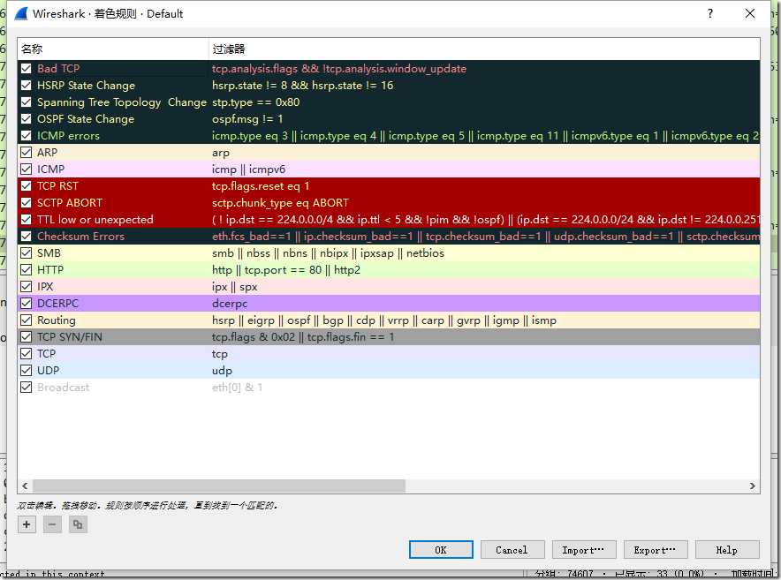Click the filter 'tcp.flags.reset eq 1'
The height and width of the screenshot is (580, 781).
click(x=261, y=185)
